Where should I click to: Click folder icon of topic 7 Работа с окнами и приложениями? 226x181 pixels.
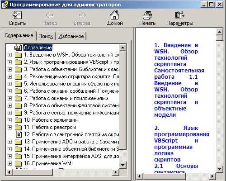click(x=19, y=98)
